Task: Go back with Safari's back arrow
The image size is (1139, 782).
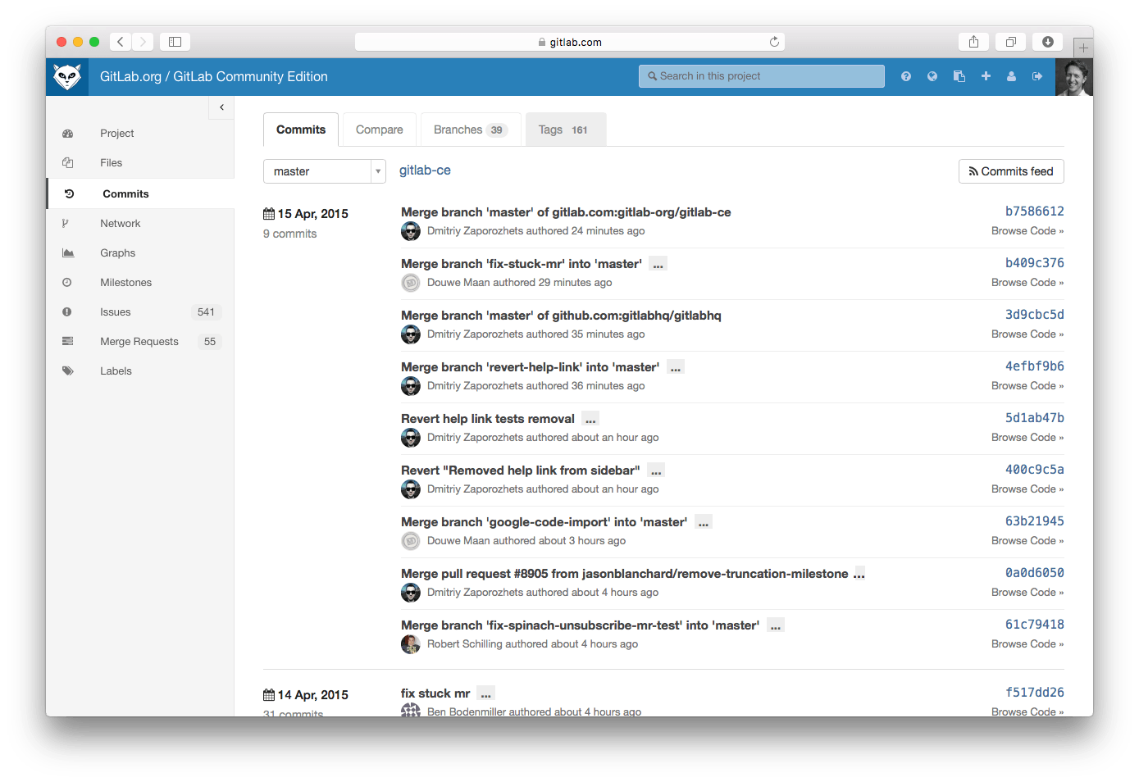Action: (x=120, y=42)
